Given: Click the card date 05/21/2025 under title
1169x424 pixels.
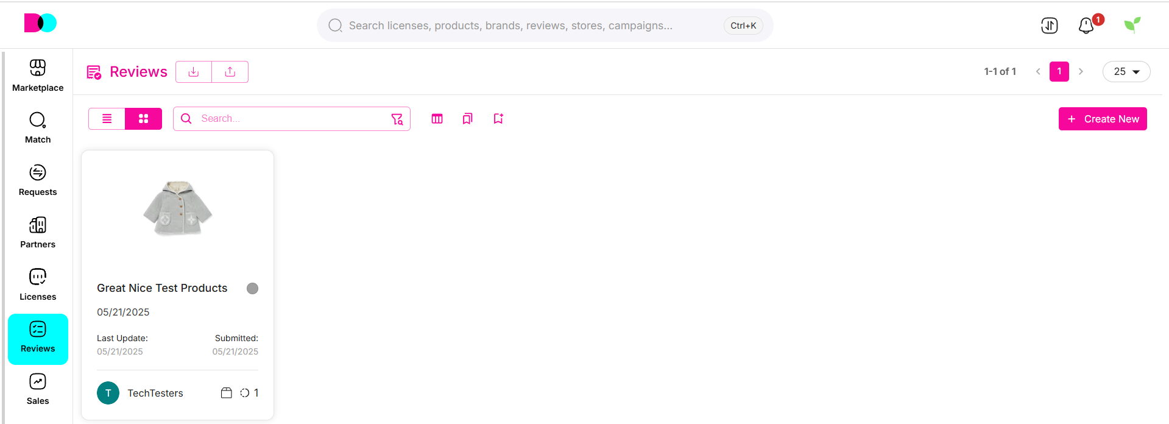Looking at the screenshot, I should pyautogui.click(x=123, y=312).
